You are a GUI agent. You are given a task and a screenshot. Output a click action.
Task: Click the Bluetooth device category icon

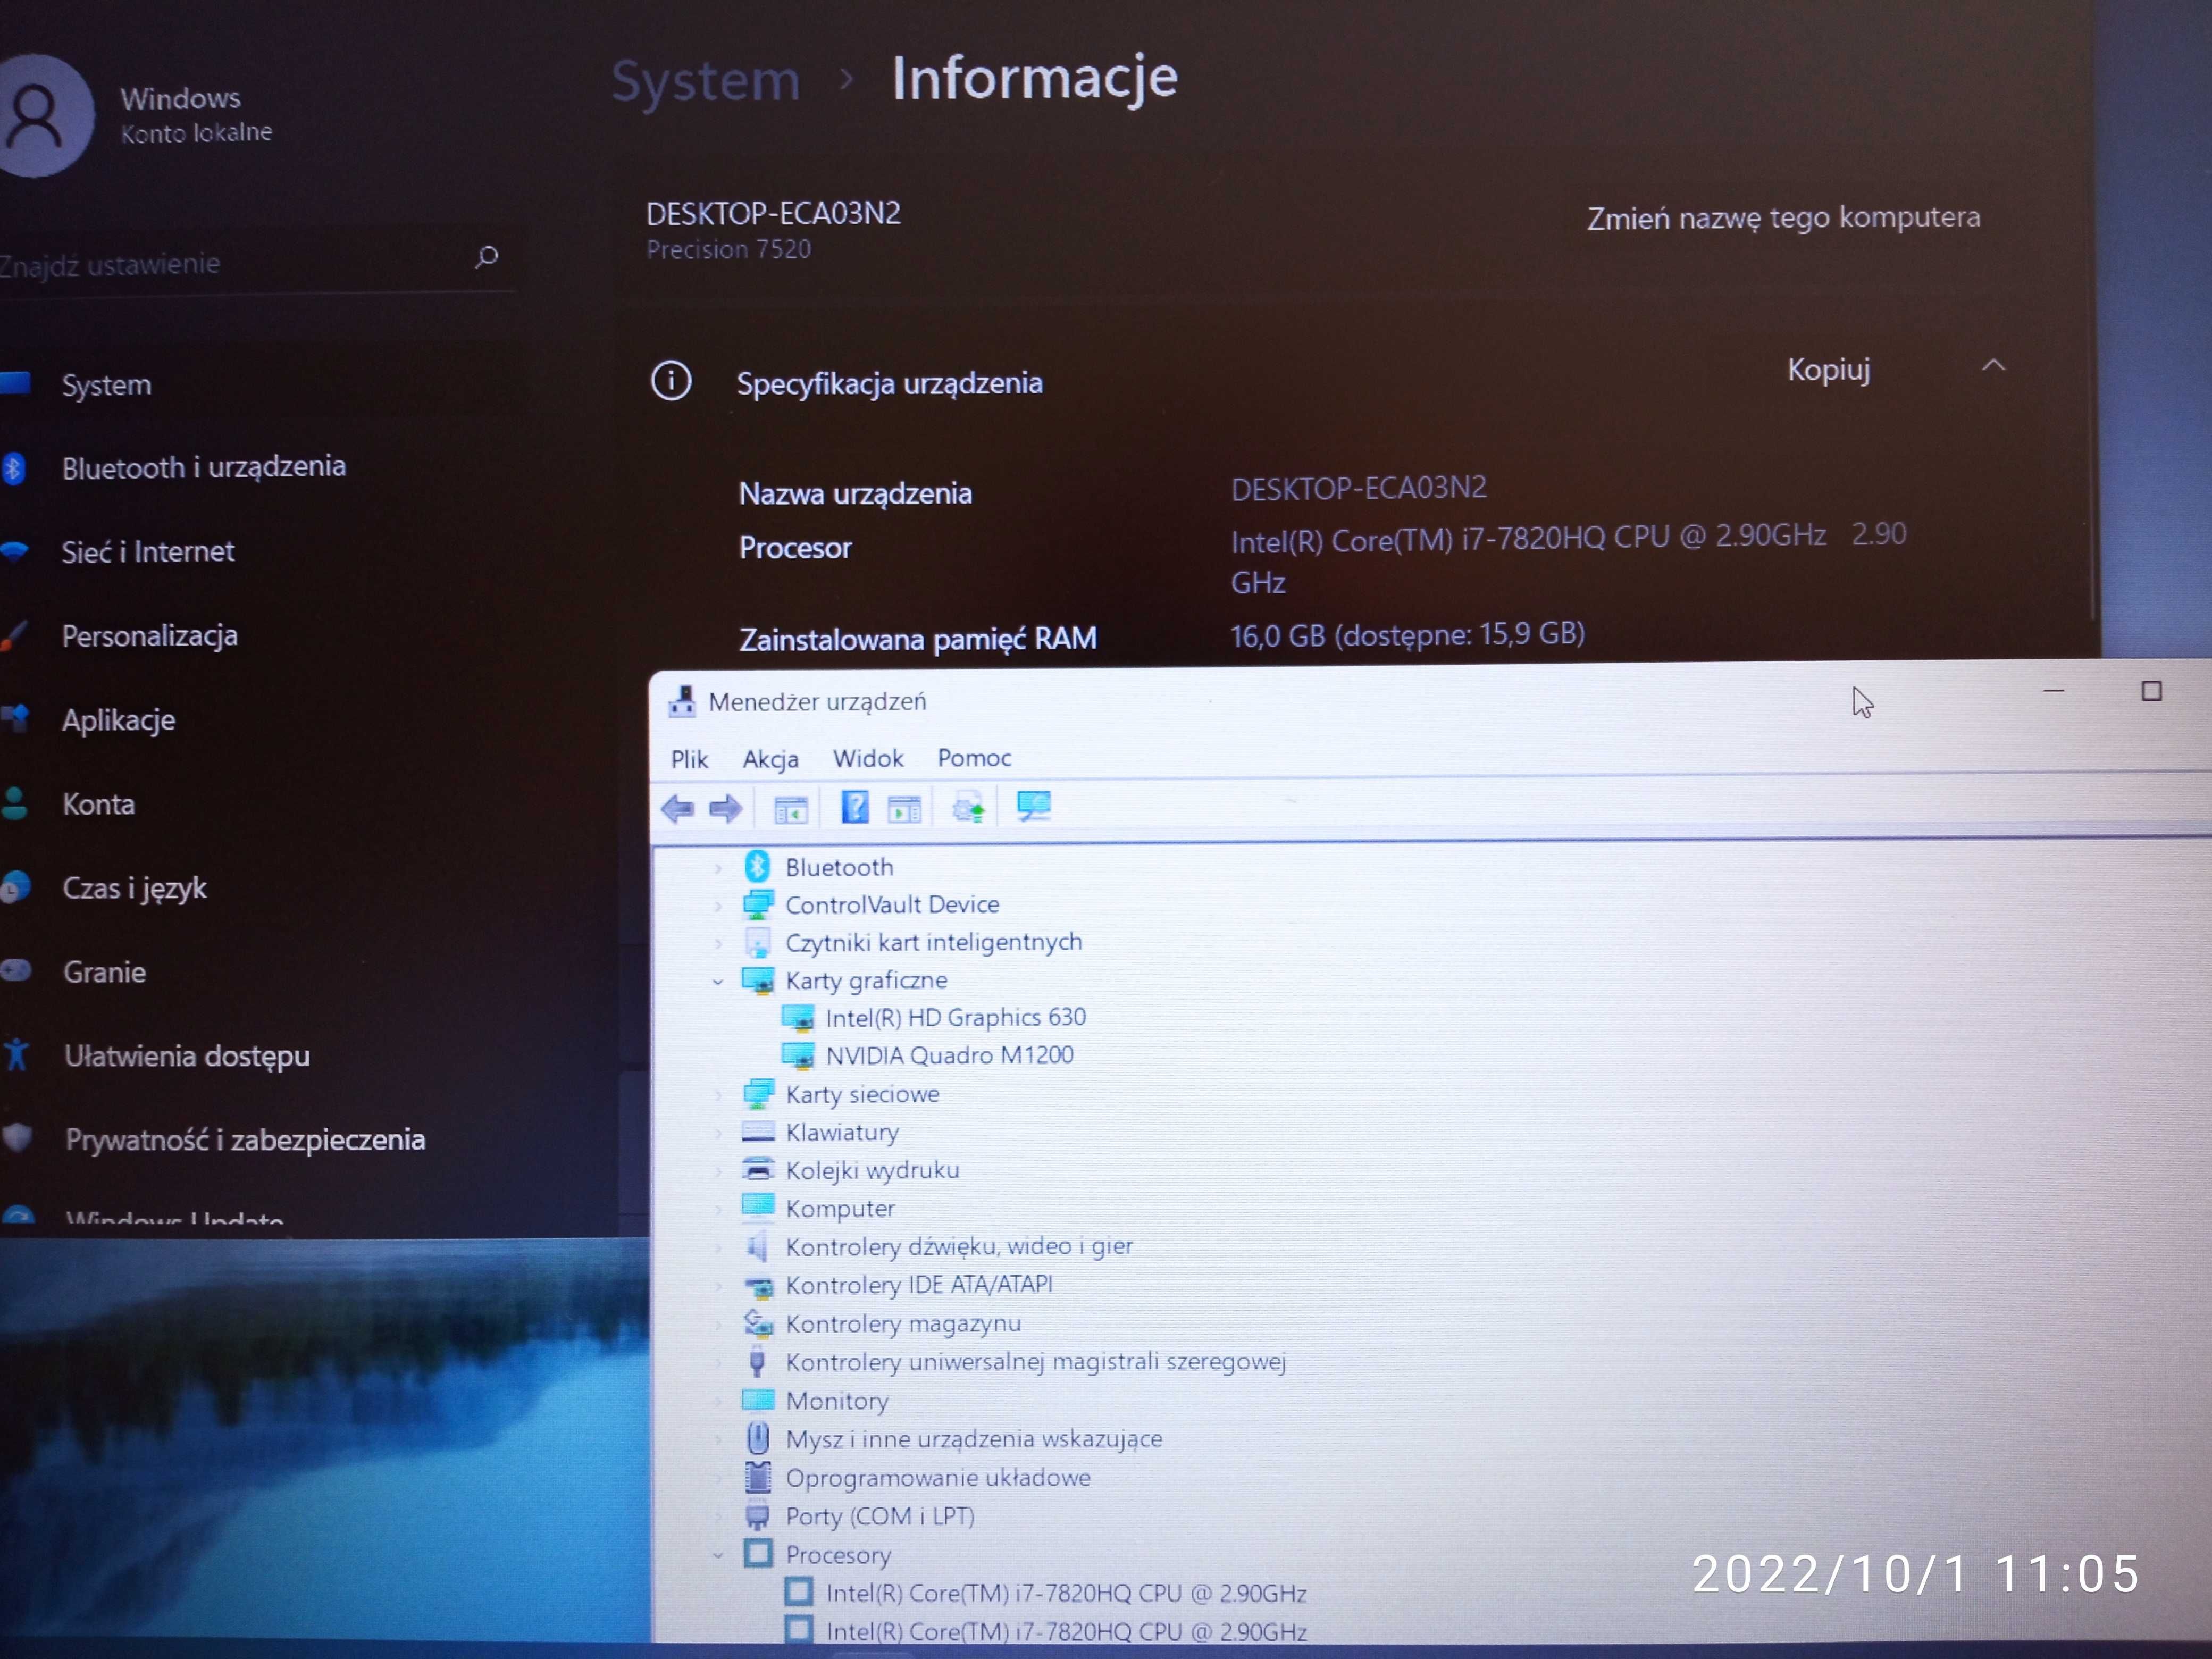(x=758, y=866)
